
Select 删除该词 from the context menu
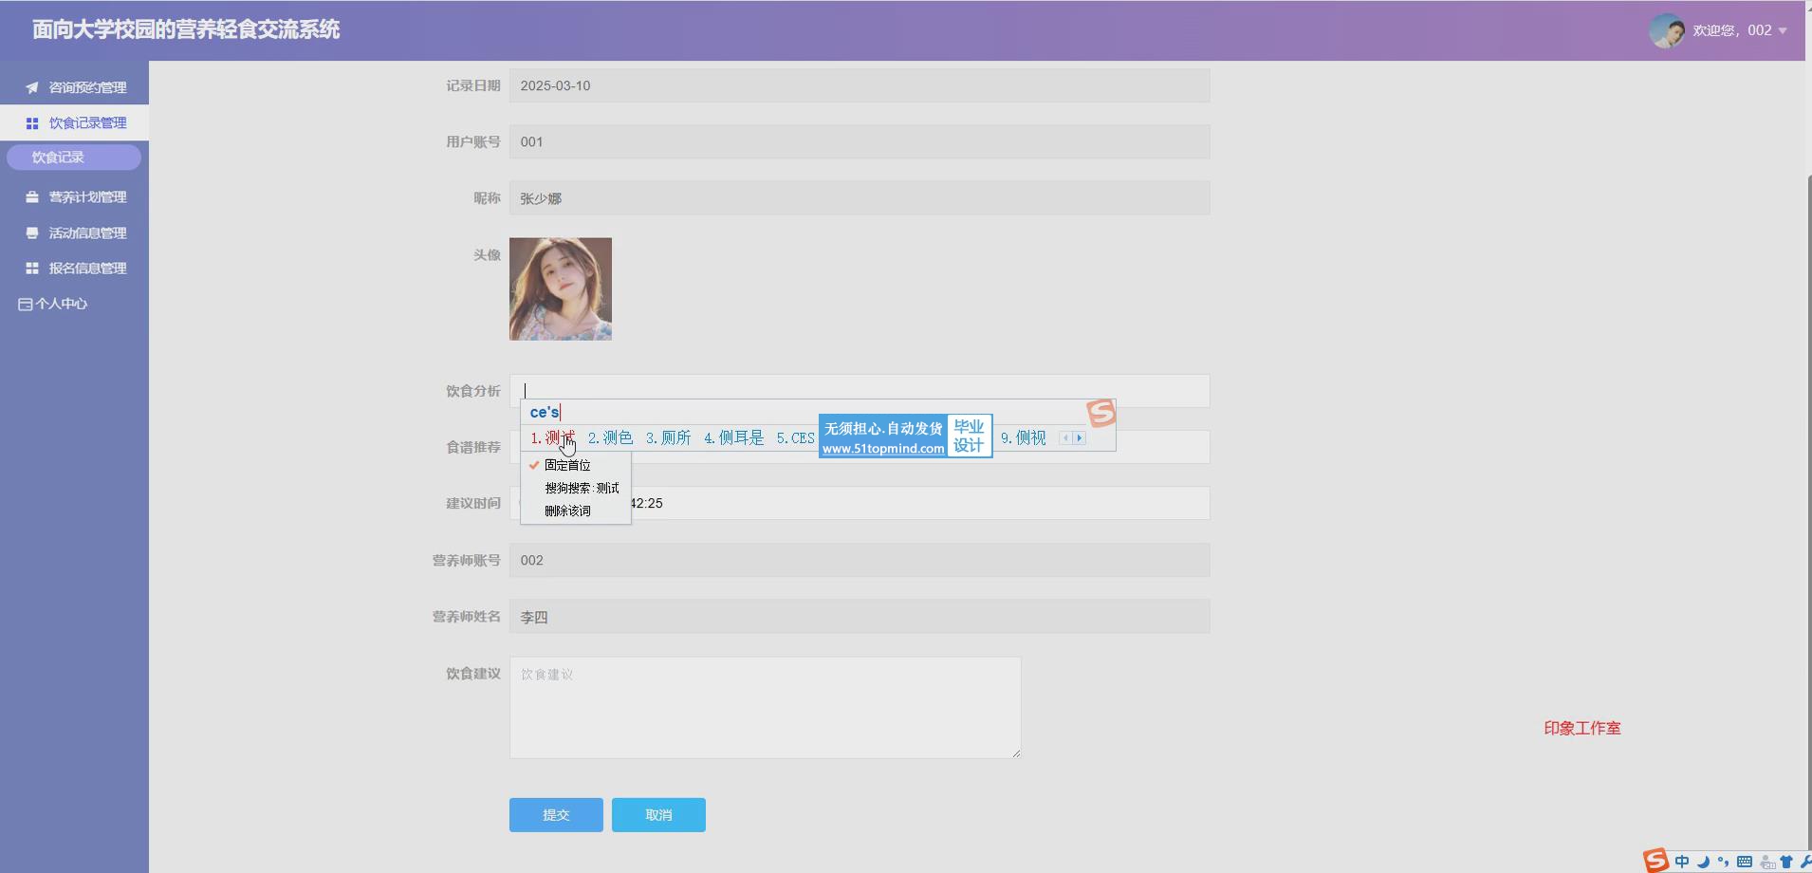567,511
